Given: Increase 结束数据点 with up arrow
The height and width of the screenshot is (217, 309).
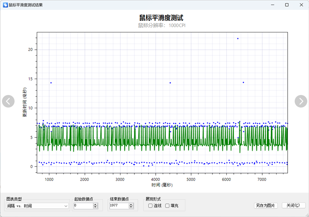Looking at the screenshot, I should (x=131, y=205).
